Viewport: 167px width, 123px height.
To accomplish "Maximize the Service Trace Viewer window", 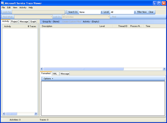I will (159, 3).
